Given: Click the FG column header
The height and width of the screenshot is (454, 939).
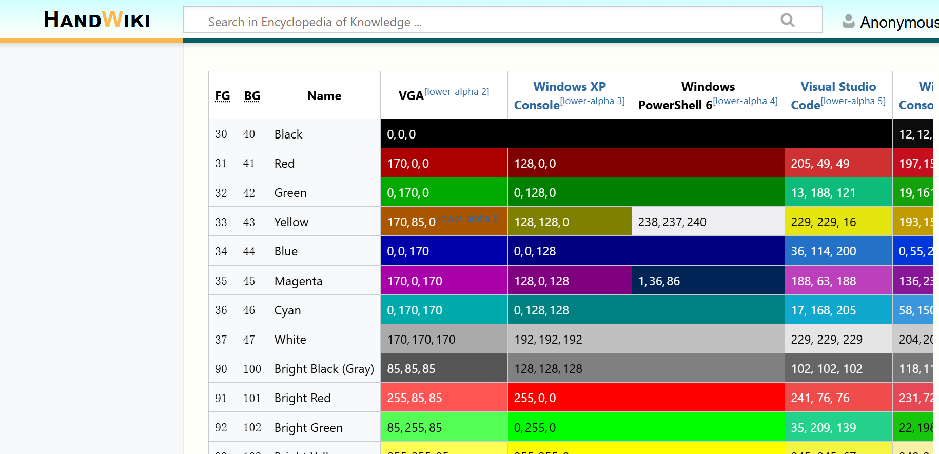Looking at the screenshot, I should point(223,96).
